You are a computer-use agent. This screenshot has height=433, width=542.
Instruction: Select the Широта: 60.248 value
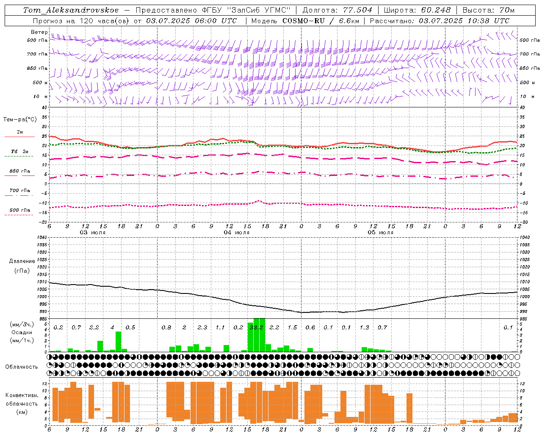[x=418, y=10]
